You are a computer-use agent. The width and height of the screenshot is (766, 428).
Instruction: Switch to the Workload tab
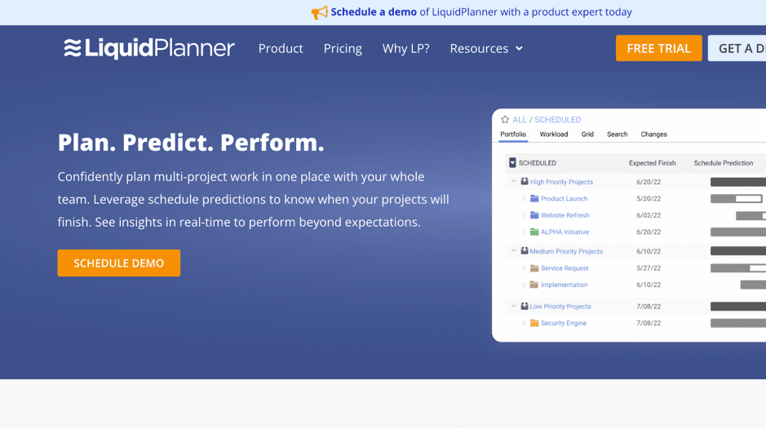553,135
